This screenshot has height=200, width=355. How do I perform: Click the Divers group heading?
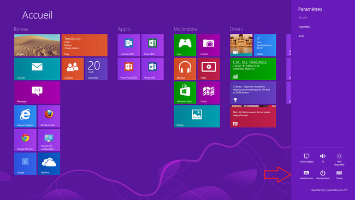point(236,29)
